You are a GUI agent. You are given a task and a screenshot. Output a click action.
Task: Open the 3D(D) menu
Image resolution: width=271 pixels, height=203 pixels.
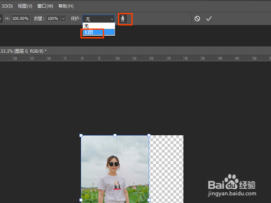[7, 6]
